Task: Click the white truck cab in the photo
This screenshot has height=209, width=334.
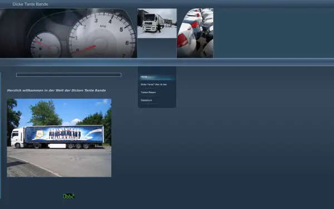Action: [17, 138]
